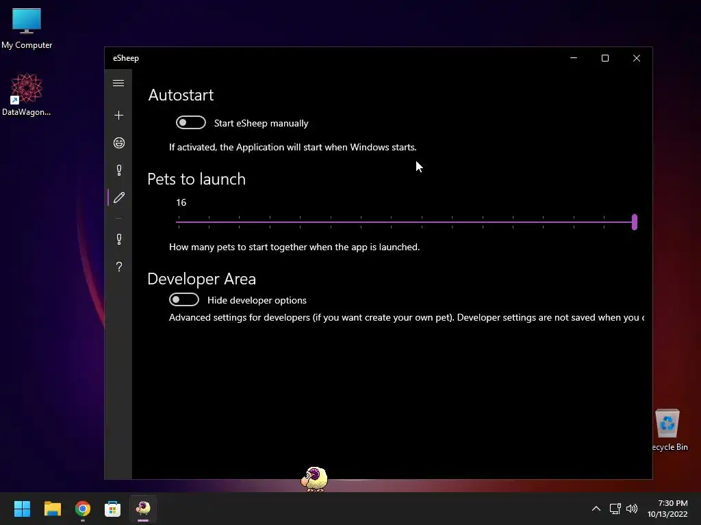Viewport: 701px width, 525px height.
Task: Click the eSheep window title text
Action: (126, 58)
